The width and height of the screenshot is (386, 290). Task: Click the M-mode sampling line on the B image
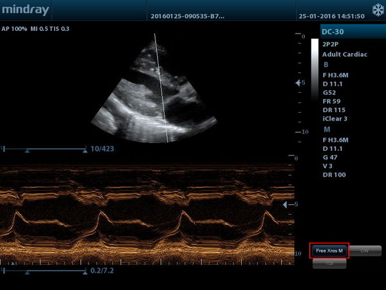pyautogui.click(x=161, y=88)
